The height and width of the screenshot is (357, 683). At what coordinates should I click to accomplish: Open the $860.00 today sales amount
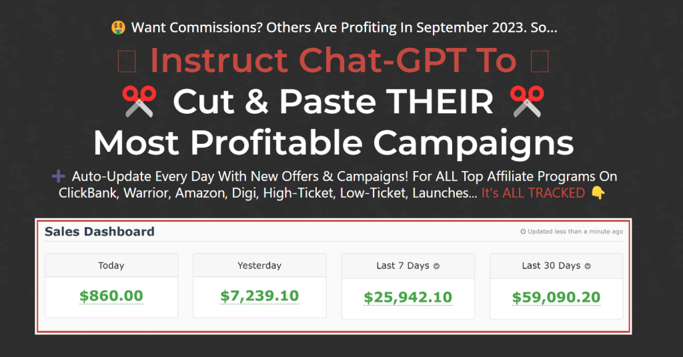pos(111,296)
